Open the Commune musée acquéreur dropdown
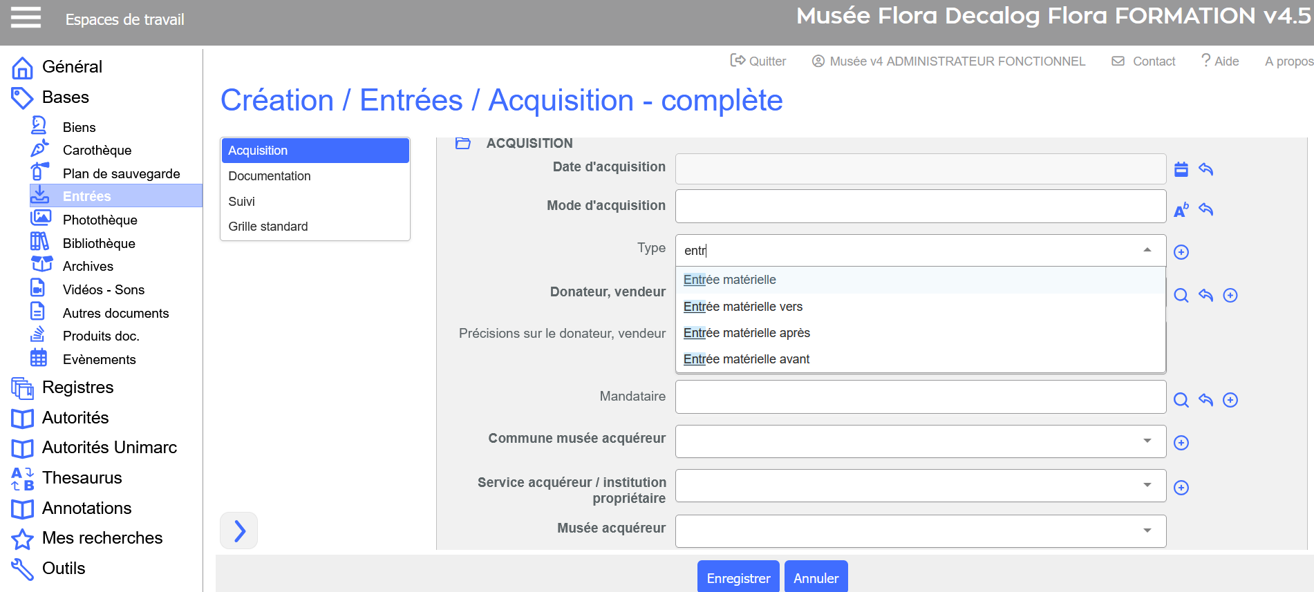The height and width of the screenshot is (592, 1314). click(x=1147, y=441)
